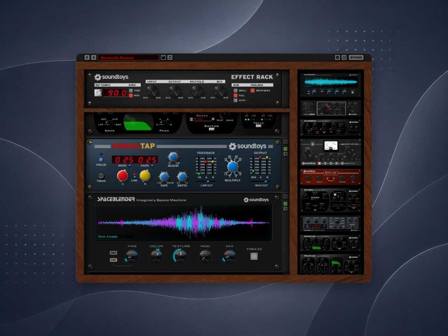Toggle SpaceBlender power button
The height and width of the screenshot is (336, 448).
coord(285,204)
